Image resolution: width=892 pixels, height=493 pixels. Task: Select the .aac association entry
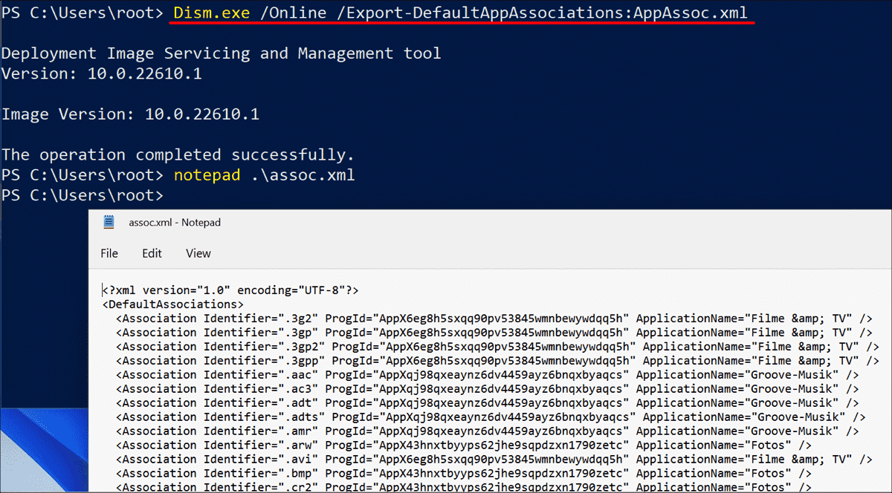297,374
